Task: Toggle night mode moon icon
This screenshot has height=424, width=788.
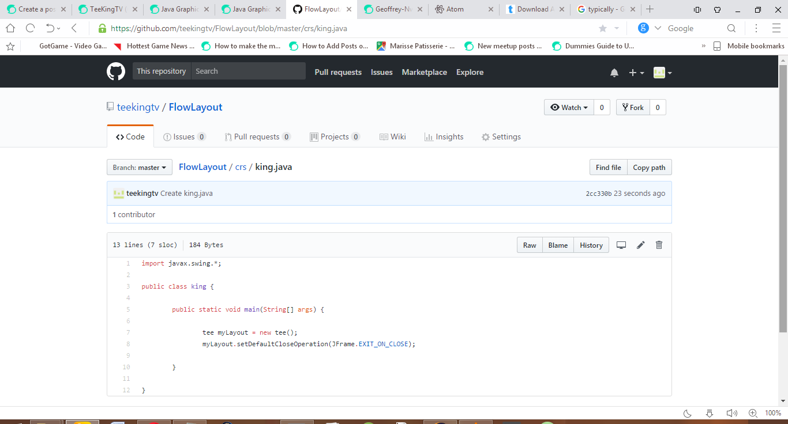Action: click(x=688, y=413)
